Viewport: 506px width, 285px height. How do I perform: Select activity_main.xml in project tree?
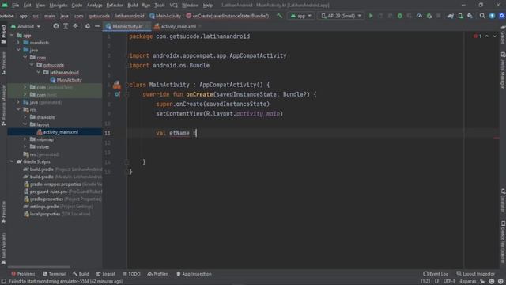[58, 132]
